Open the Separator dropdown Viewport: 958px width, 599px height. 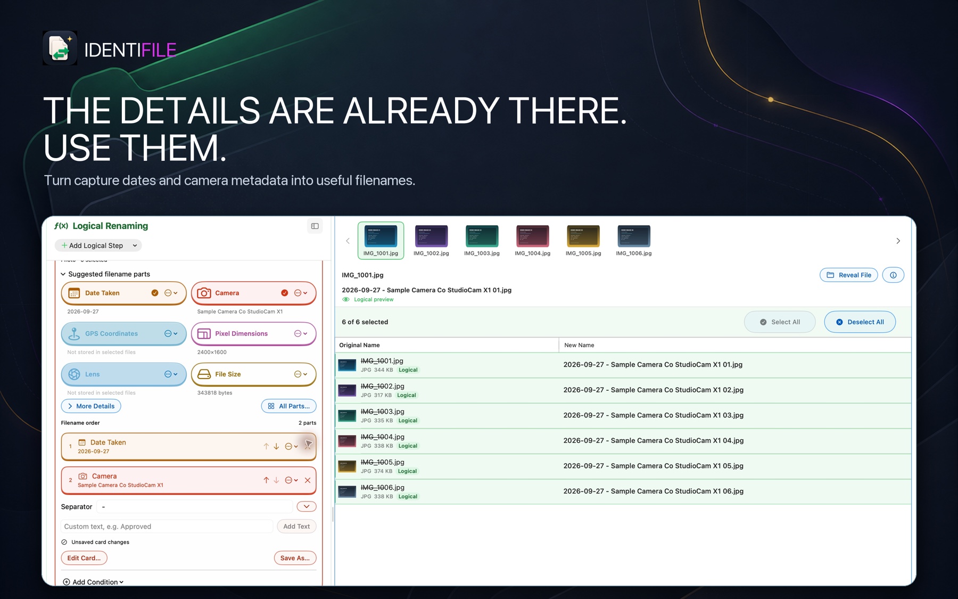click(x=307, y=507)
